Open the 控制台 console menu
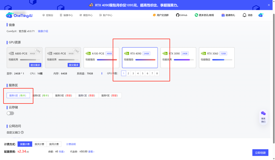 48,15
